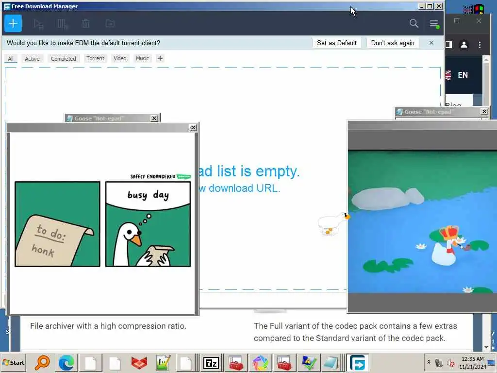The image size is (497, 373).
Task: Click the warning checkmark taskbar icon
Action: tap(308, 362)
